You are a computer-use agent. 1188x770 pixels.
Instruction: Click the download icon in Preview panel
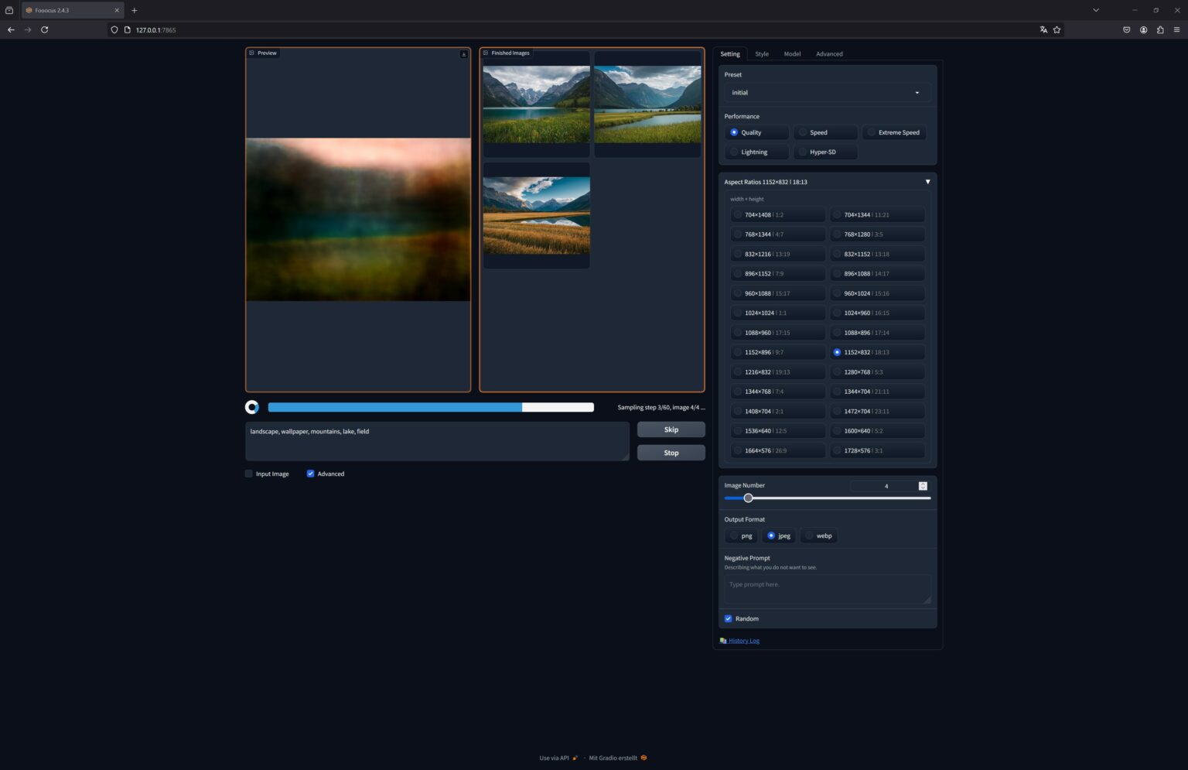pos(463,54)
